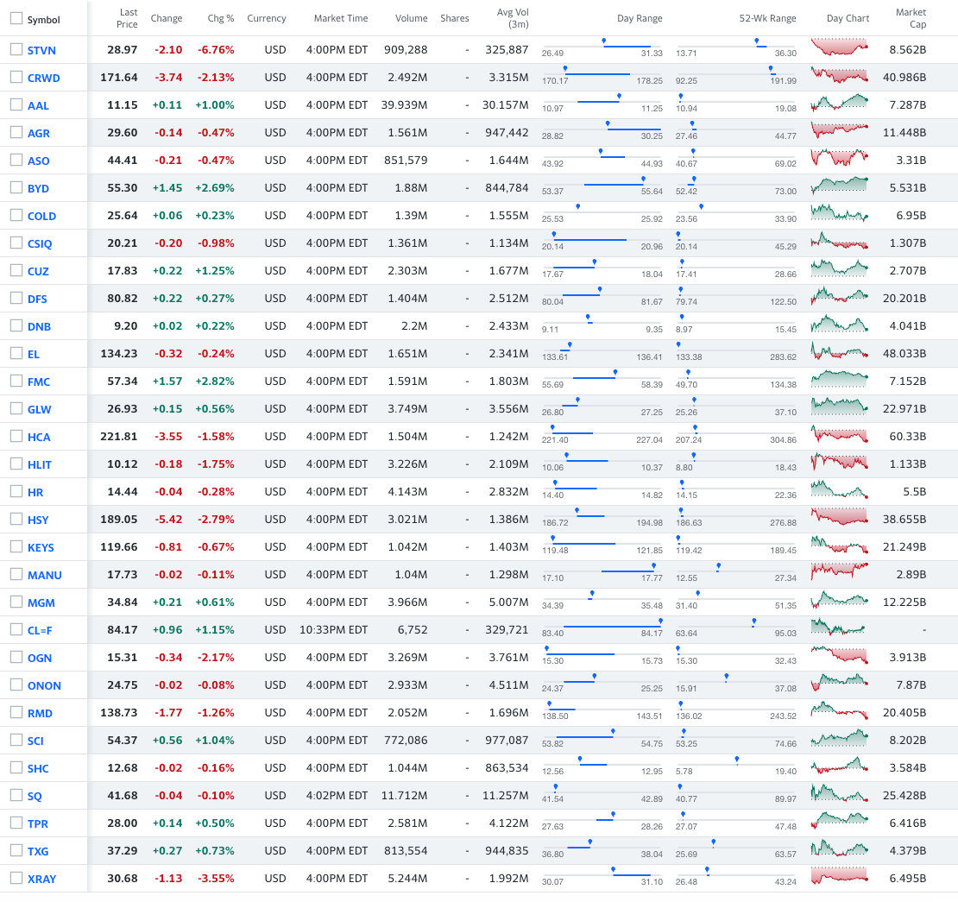The image size is (958, 902).
Task: Click SCI volume 772,086
Action: click(406, 740)
